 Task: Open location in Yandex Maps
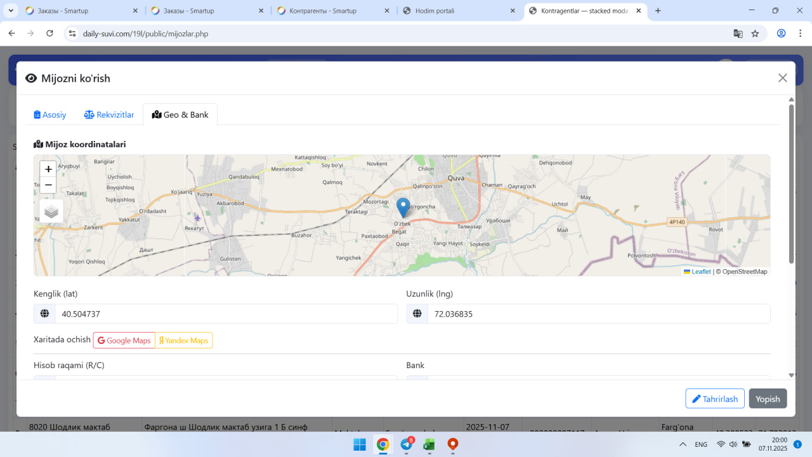(183, 340)
